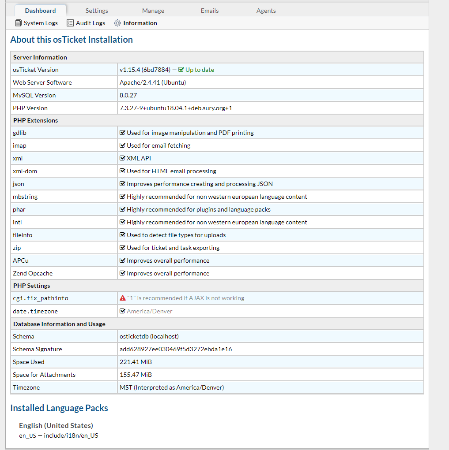Screen dimensions: 449x450
Task: Click the green Up to date check icon
Action: click(181, 70)
